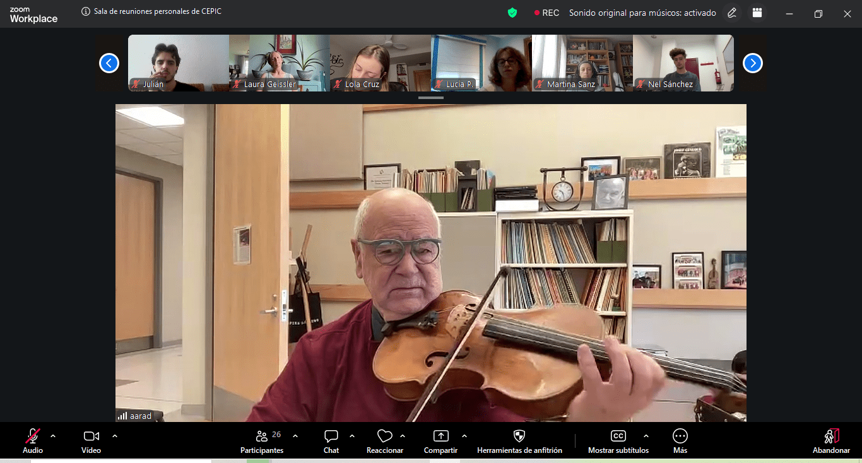Toggle Sonido original para músicos setting
Screen dimensions: 862x463
642,13
